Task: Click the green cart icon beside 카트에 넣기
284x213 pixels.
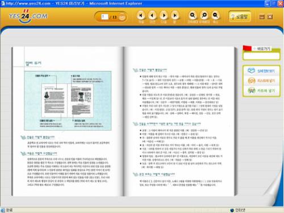Action: point(252,90)
